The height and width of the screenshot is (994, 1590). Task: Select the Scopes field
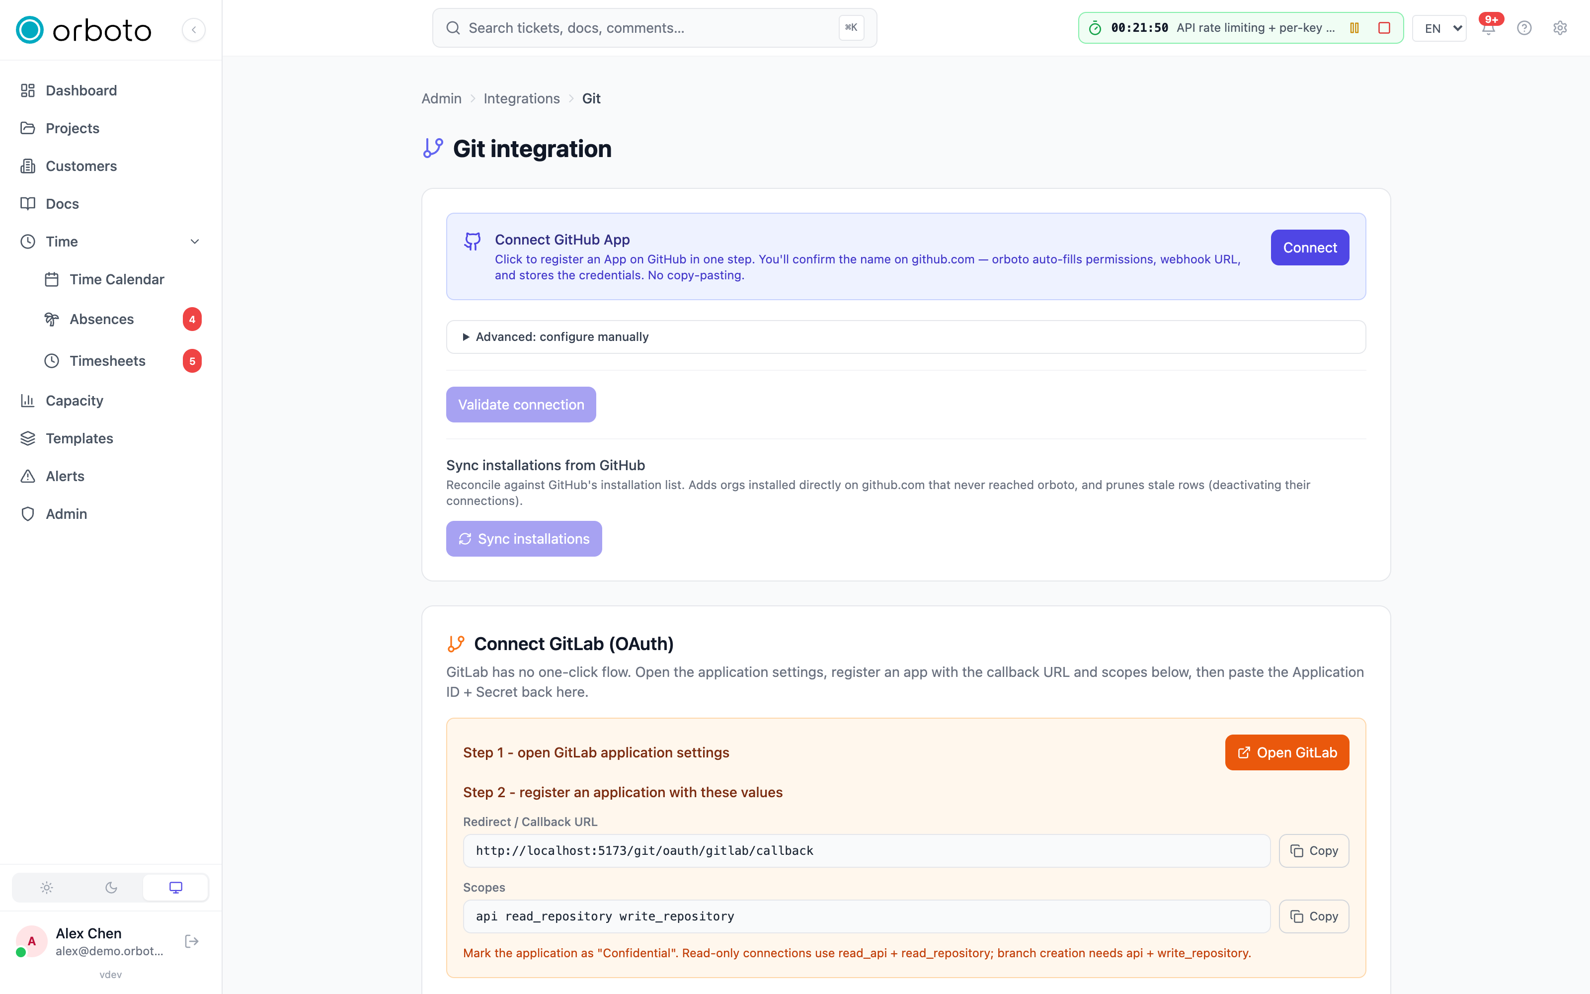coord(866,916)
